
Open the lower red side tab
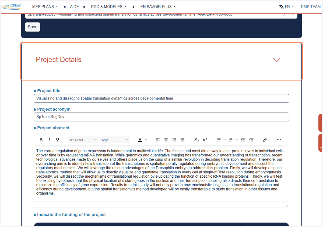[321, 143]
